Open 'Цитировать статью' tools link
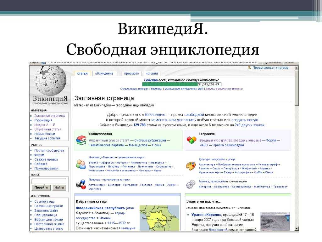 point(49,228)
